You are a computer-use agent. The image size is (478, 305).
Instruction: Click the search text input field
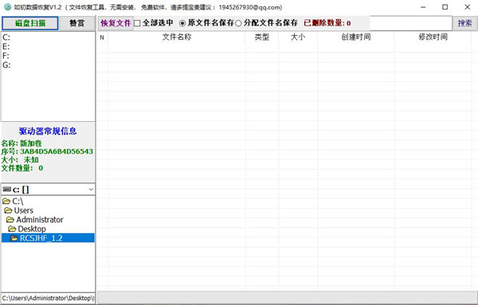tap(410, 23)
